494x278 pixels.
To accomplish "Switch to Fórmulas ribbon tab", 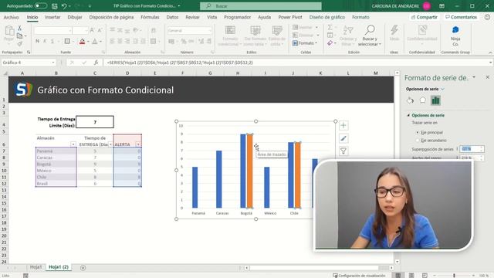I will click(x=150, y=17).
